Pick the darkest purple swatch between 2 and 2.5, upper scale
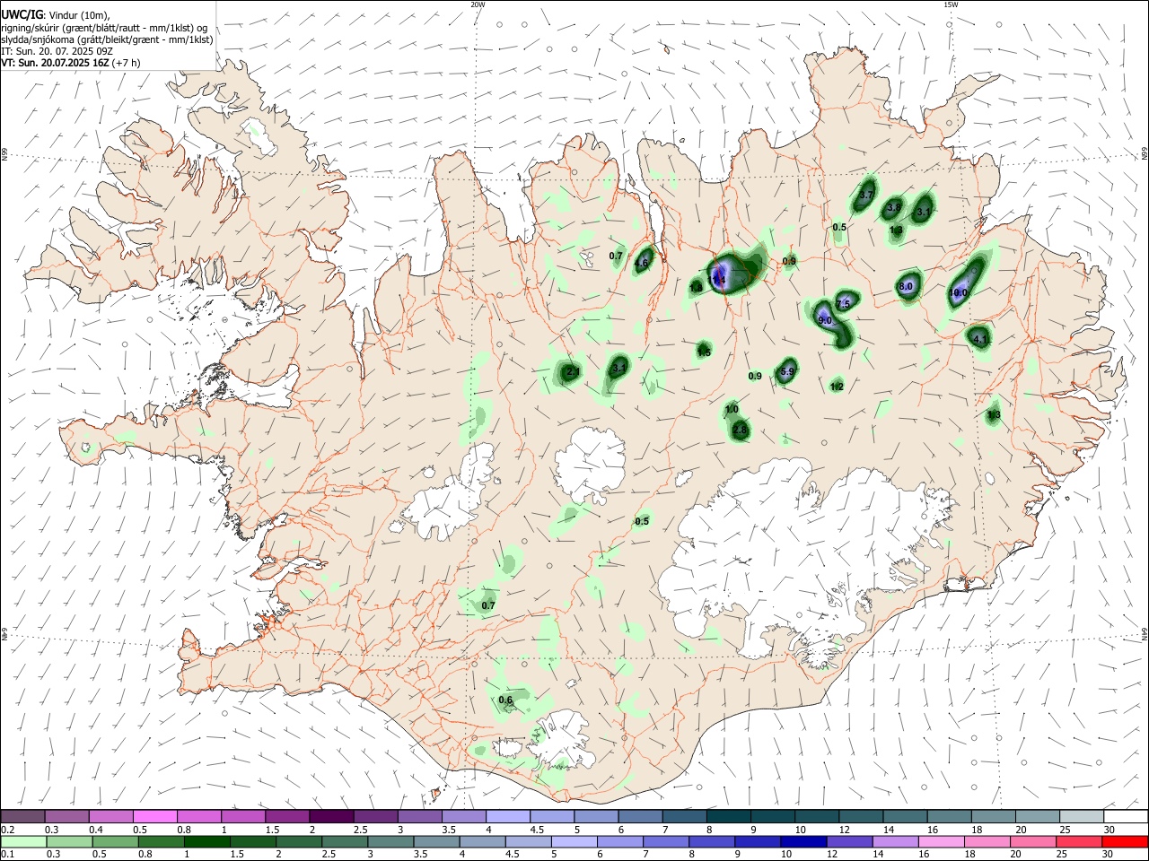Viewport: 1149px width, 861px height. click(331, 817)
